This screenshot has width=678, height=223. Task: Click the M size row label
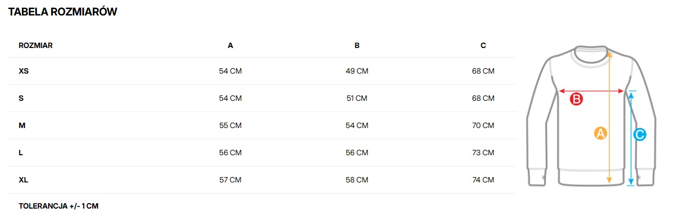click(22, 125)
